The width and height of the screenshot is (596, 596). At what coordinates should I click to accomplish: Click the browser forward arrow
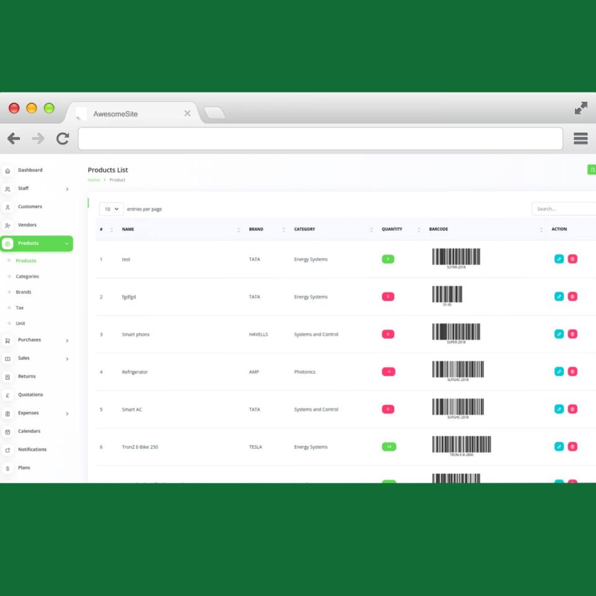pos(38,138)
